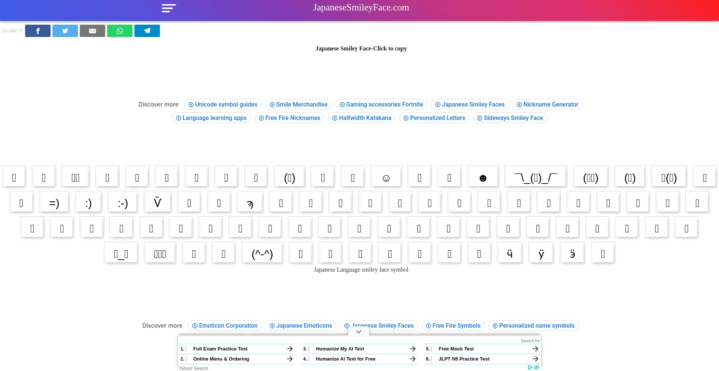719x371 pixels.
Task: Share the page on Facebook
Action: (x=38, y=31)
